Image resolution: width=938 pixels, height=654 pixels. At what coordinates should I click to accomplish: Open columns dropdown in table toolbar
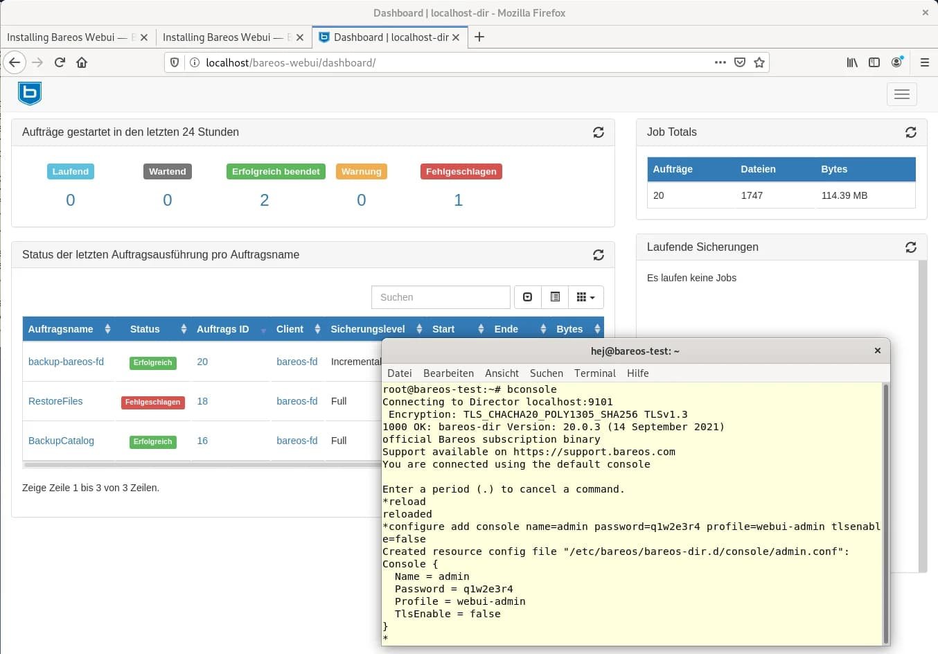pos(586,297)
